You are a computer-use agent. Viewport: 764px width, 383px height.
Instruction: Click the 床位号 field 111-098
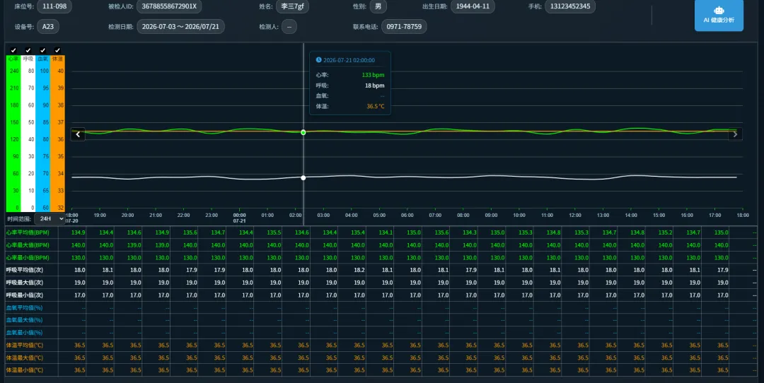(54, 6)
